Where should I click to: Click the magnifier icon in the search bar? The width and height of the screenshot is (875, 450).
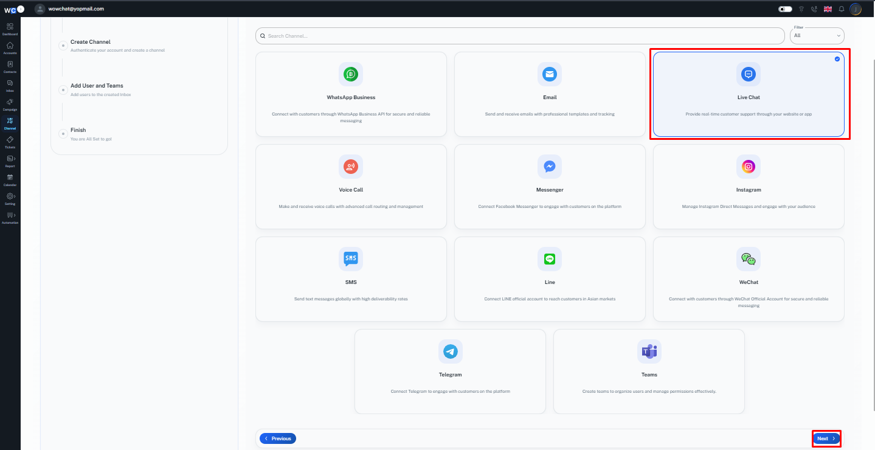(x=263, y=36)
